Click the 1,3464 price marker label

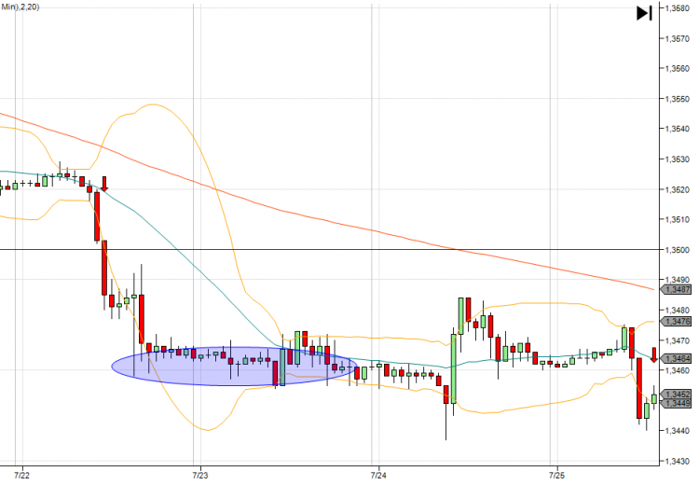[678, 358]
